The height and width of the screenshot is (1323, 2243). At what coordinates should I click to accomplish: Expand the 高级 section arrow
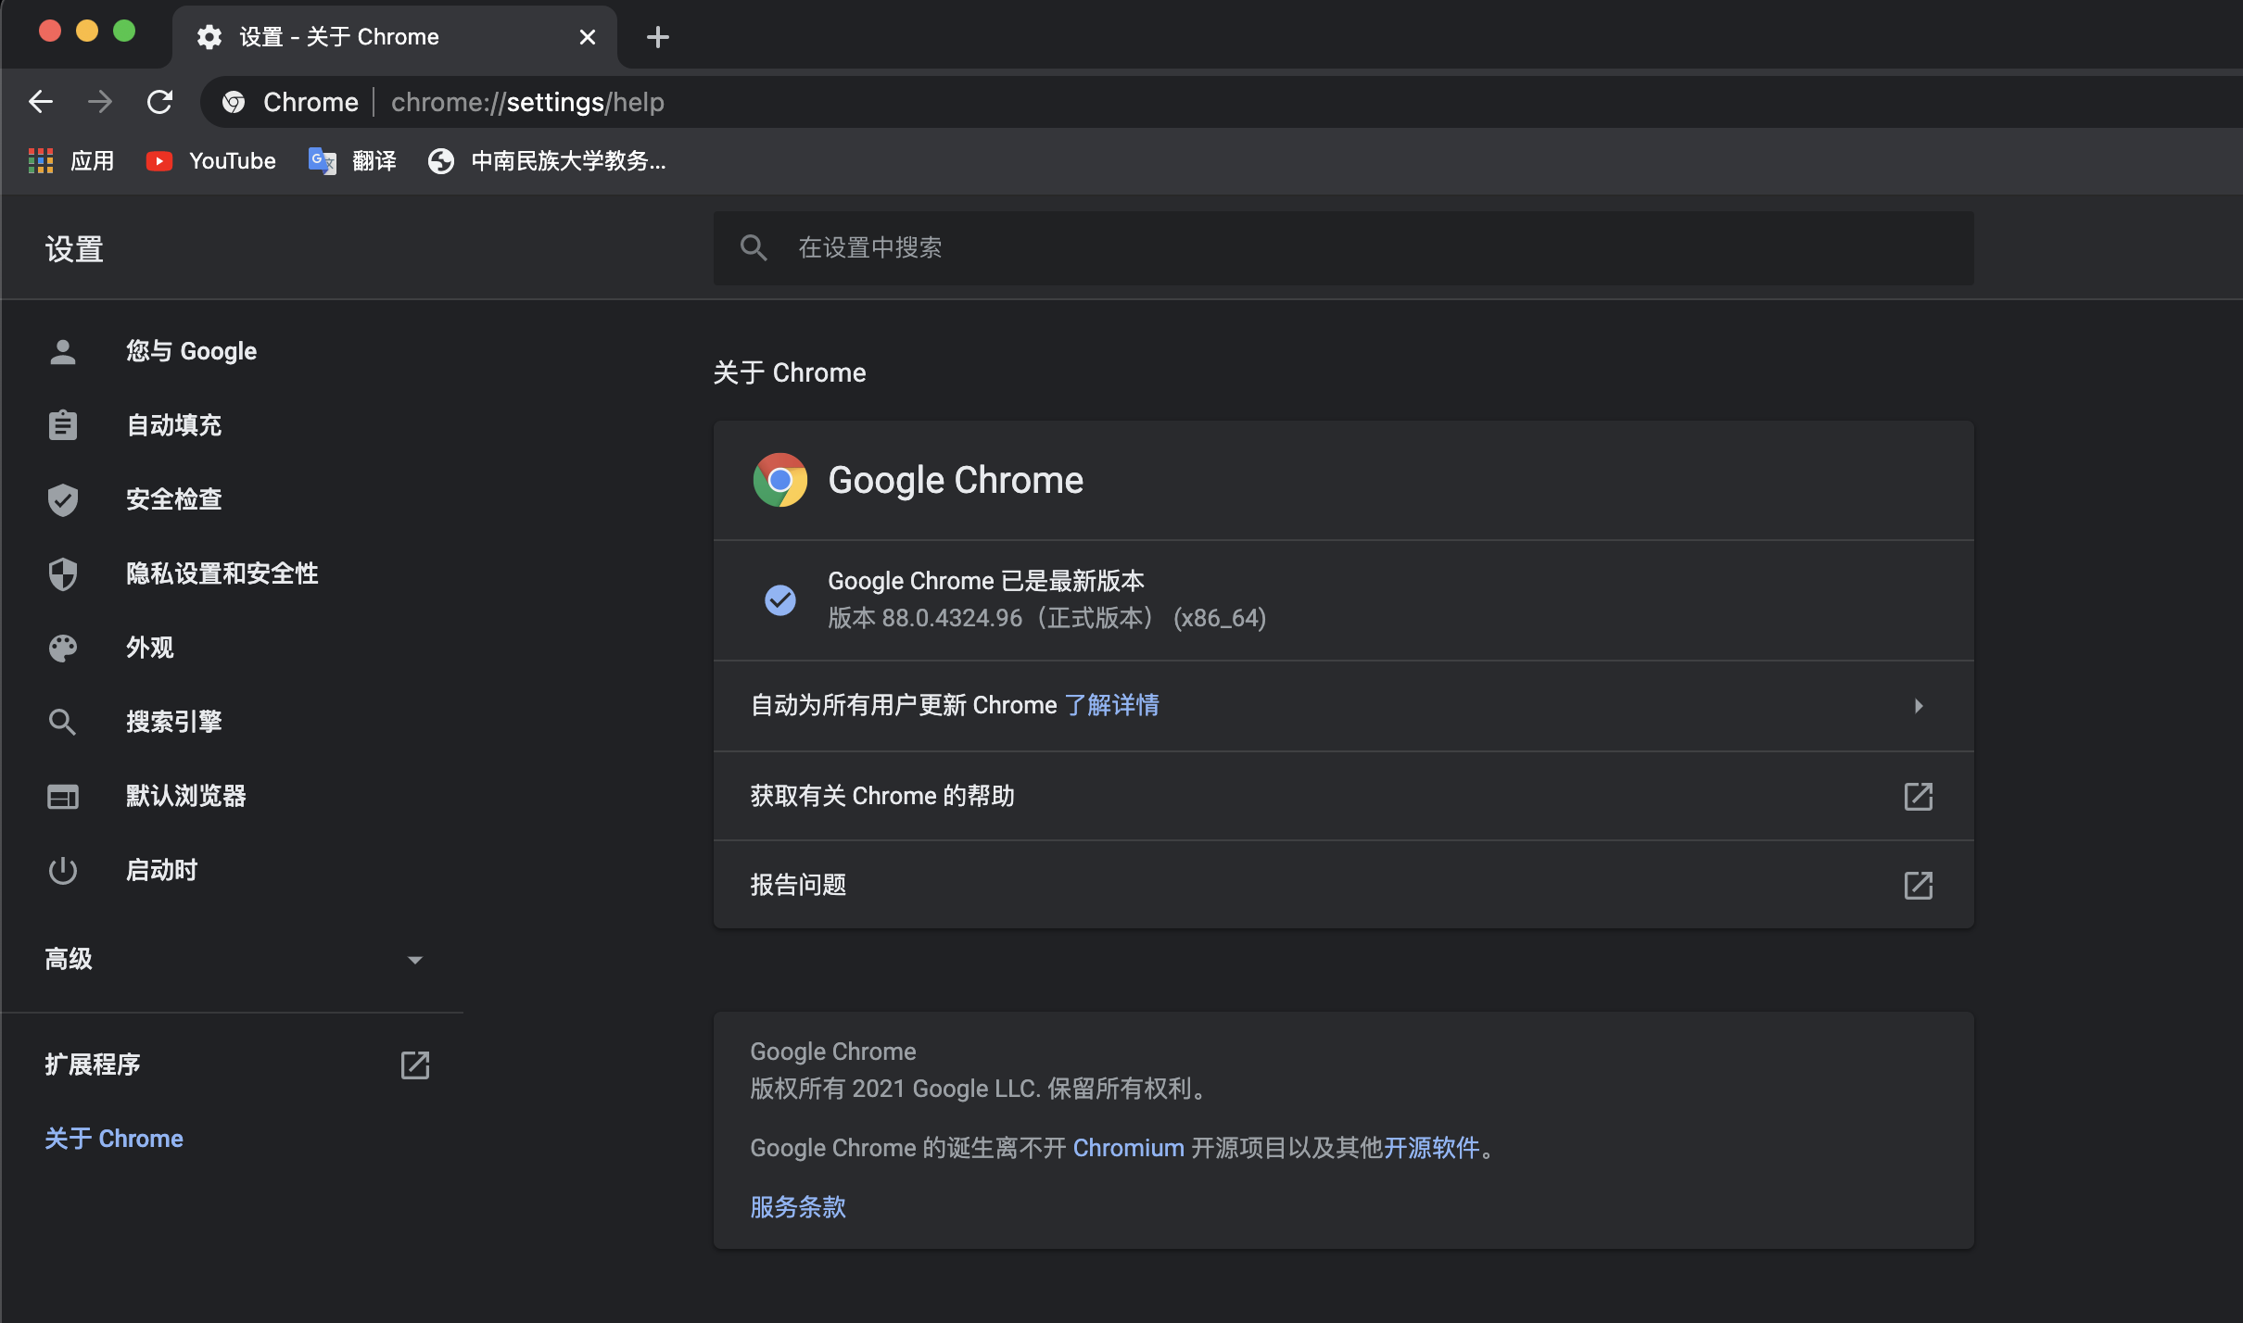[x=414, y=960]
